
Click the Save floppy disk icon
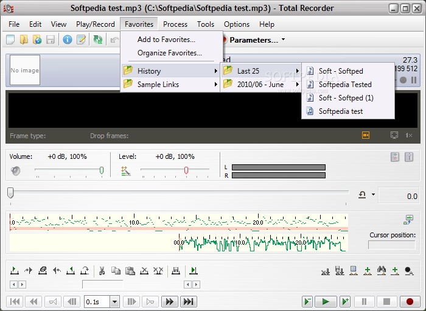(x=51, y=40)
